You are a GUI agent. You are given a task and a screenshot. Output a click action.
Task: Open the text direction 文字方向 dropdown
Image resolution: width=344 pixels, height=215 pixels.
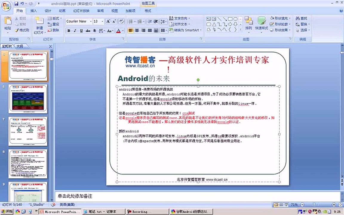180,18
